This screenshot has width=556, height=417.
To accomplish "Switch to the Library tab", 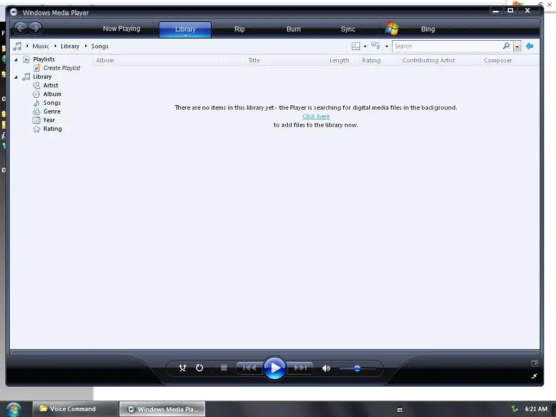I will tap(185, 29).
